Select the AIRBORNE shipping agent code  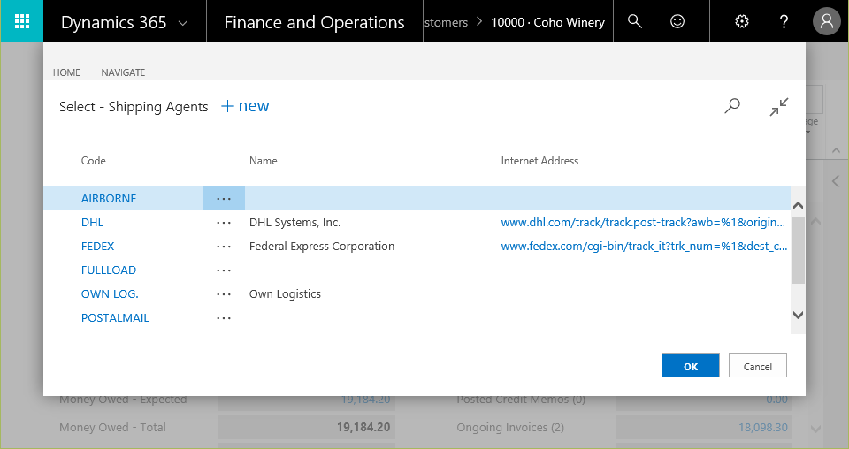coord(109,199)
